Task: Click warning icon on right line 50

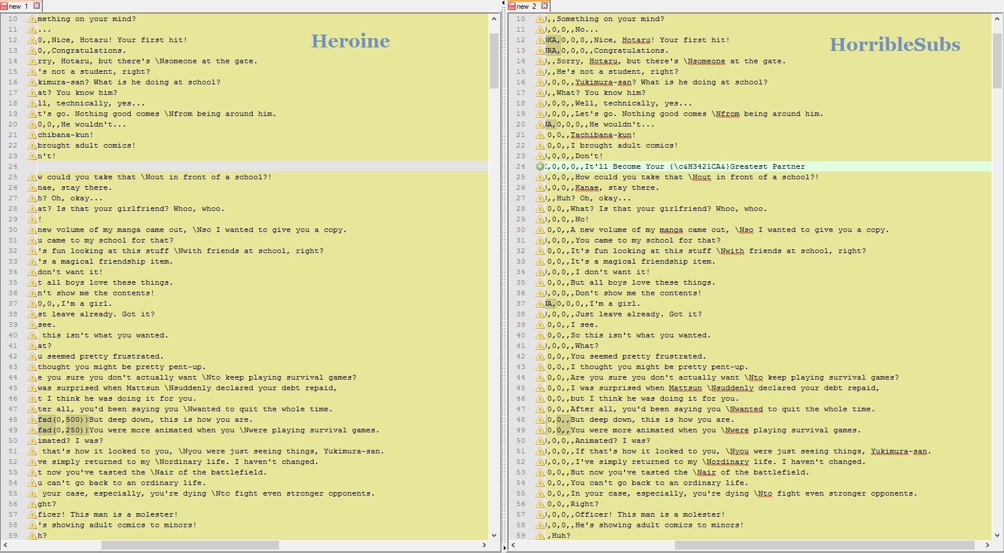Action: pos(540,441)
